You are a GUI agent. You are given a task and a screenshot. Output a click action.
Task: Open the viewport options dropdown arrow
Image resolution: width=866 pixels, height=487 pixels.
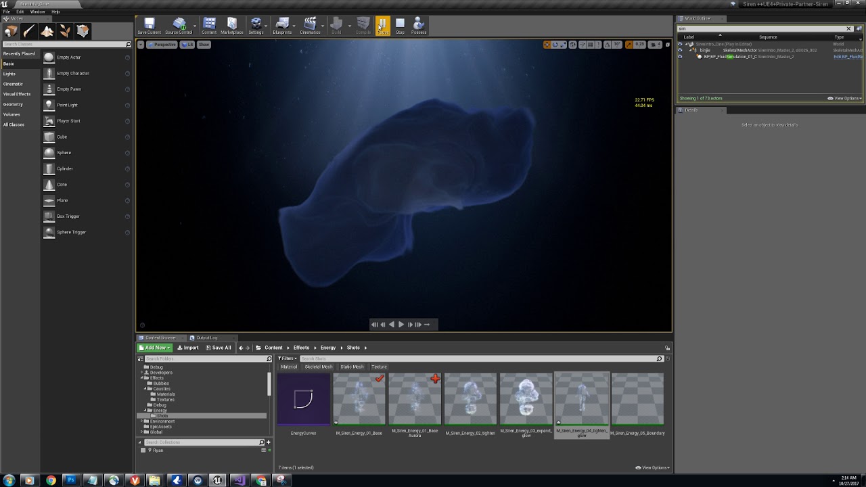(x=141, y=45)
